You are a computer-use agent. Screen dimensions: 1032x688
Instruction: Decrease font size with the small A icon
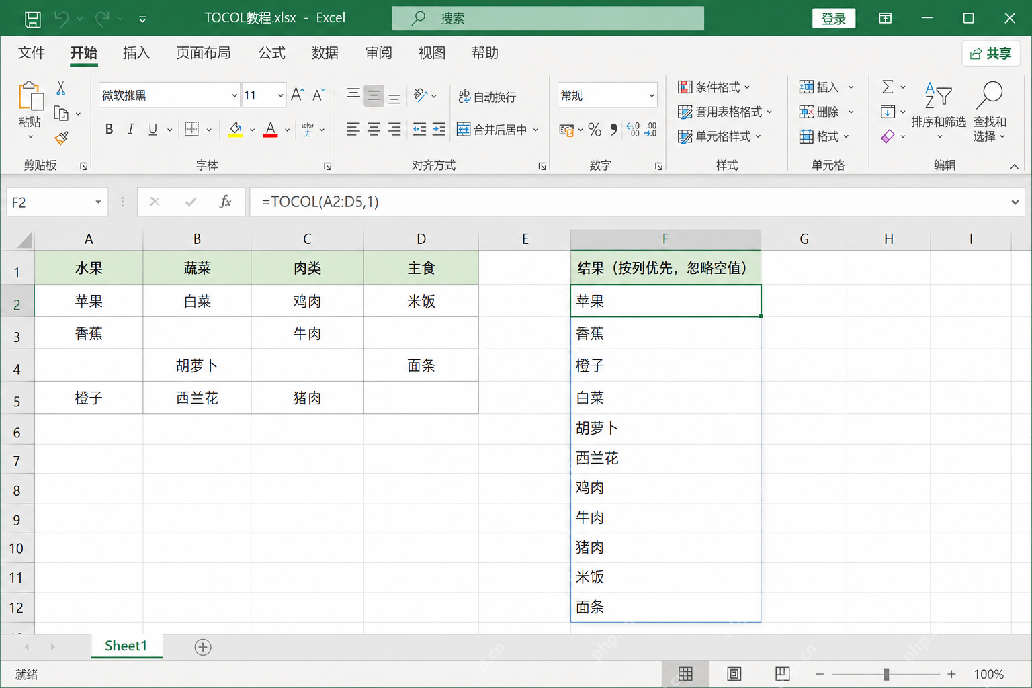(318, 95)
